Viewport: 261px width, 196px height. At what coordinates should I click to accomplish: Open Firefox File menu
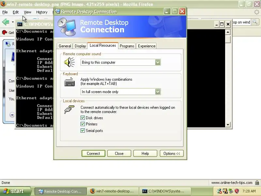coord(5,12)
